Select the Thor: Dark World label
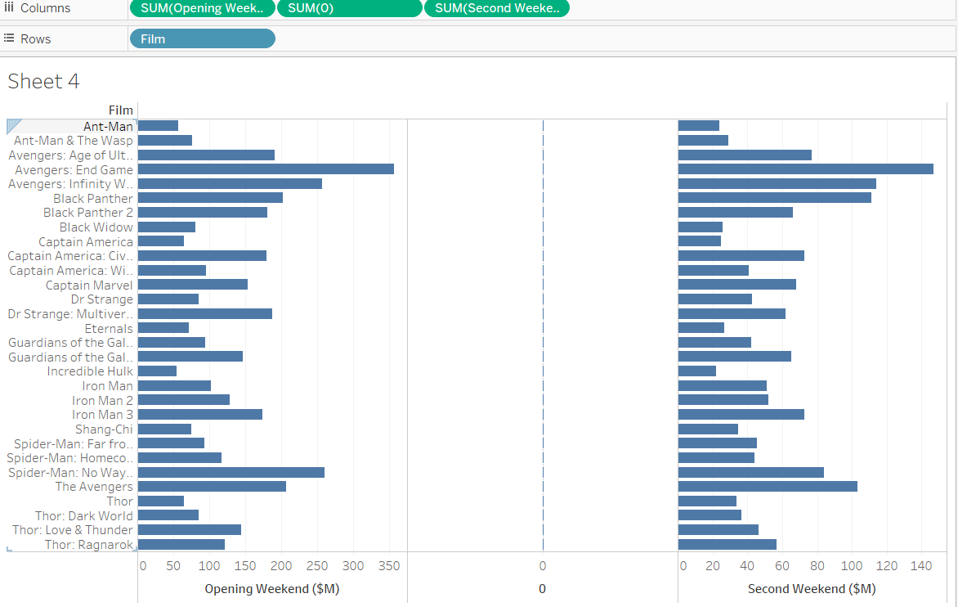Screen dimensions: 958x607 (83, 516)
